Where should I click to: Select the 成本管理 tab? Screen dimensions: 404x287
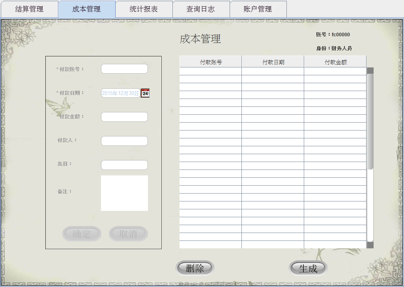click(x=86, y=9)
